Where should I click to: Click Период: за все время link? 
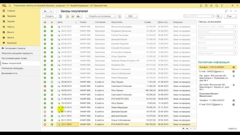pyautogui.click(x=210, y=22)
